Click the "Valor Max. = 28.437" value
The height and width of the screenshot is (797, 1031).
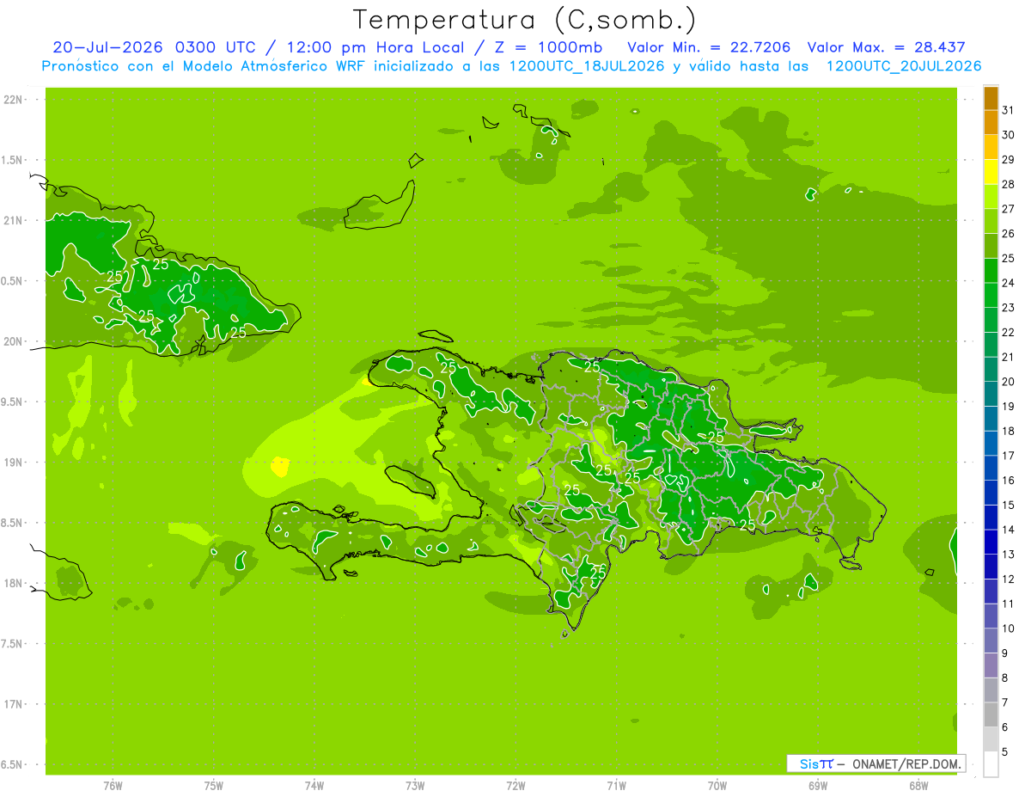click(886, 47)
